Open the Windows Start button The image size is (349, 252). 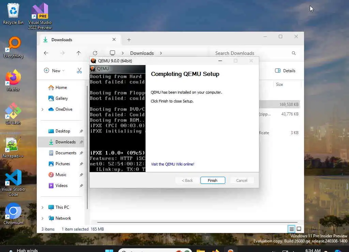pos(109,250)
